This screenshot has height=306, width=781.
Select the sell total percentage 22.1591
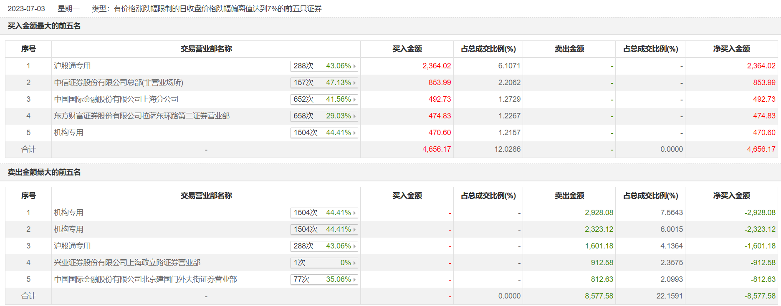pos(670,296)
